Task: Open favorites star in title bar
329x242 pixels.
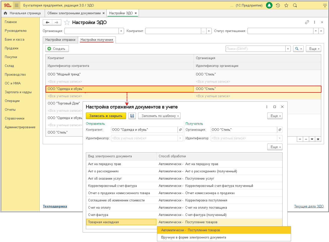Action: click(286, 5)
